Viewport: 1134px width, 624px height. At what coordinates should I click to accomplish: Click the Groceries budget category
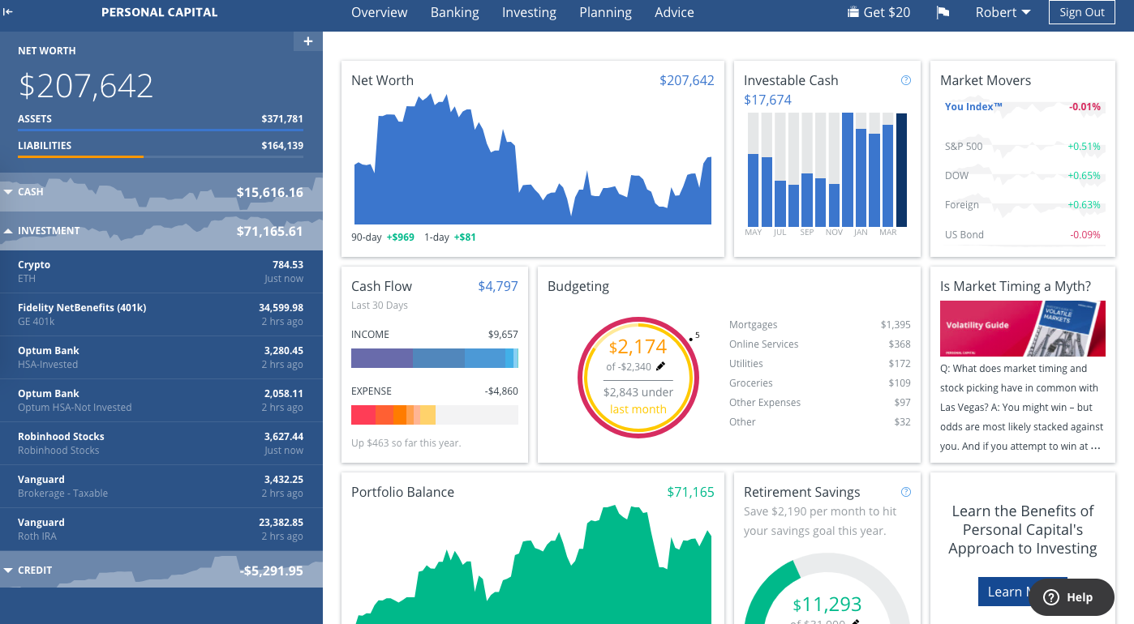coord(820,383)
